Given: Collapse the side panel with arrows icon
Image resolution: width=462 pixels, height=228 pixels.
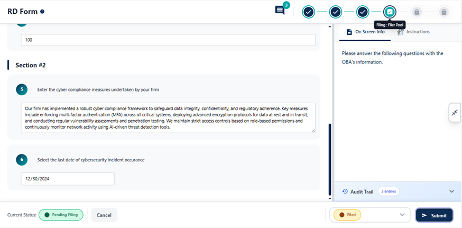Looking at the screenshot, I should click(455, 113).
